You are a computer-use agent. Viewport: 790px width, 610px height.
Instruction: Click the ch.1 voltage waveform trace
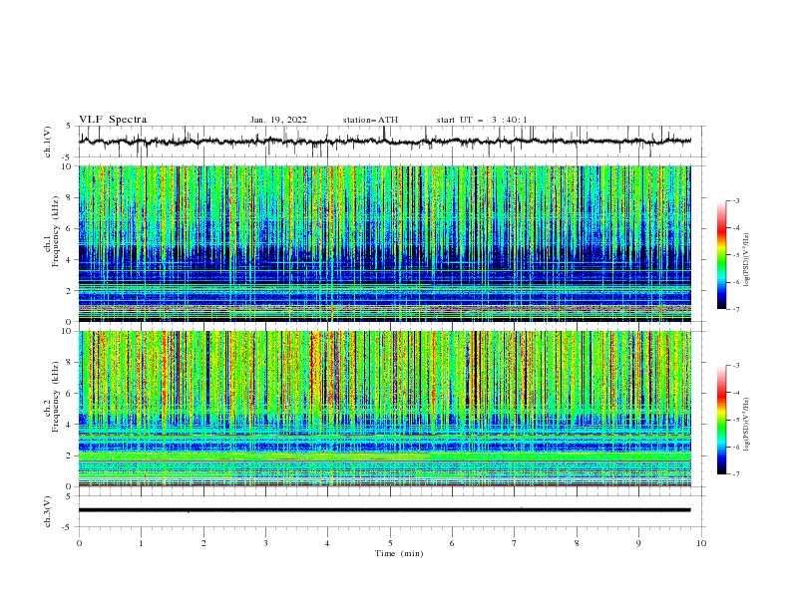pyautogui.click(x=384, y=142)
